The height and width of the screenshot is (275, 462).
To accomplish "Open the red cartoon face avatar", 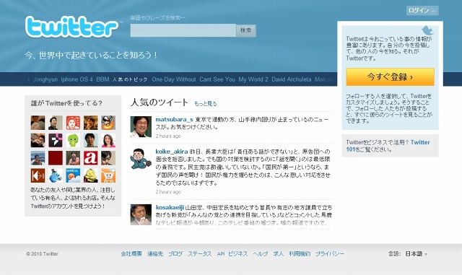I will [73, 123].
